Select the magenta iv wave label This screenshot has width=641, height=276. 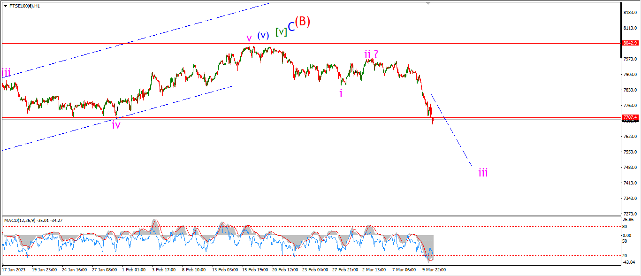point(116,124)
